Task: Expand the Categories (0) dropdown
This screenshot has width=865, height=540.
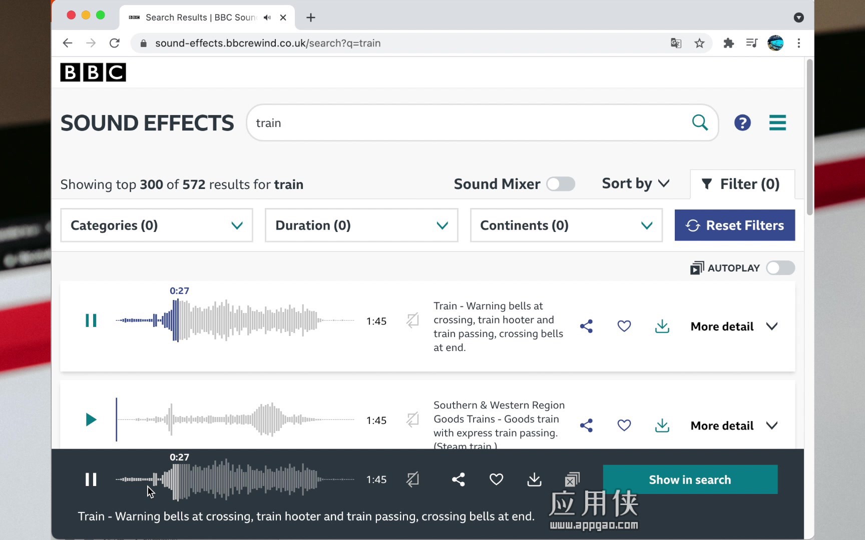Action: (x=157, y=225)
